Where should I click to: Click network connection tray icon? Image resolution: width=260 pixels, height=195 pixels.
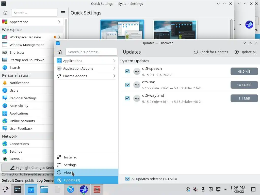point(218,189)
